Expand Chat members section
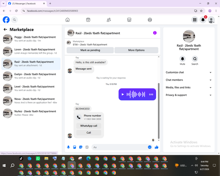 tap(189, 80)
